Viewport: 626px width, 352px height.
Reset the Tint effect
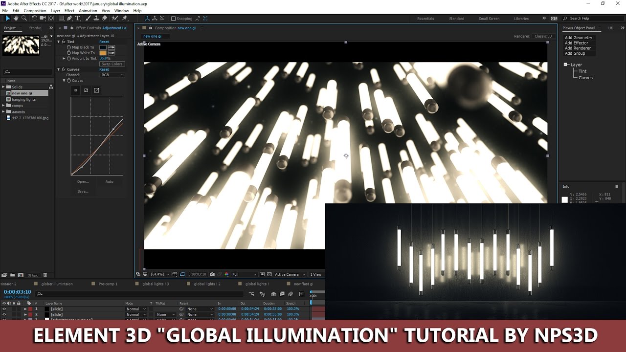coord(104,42)
